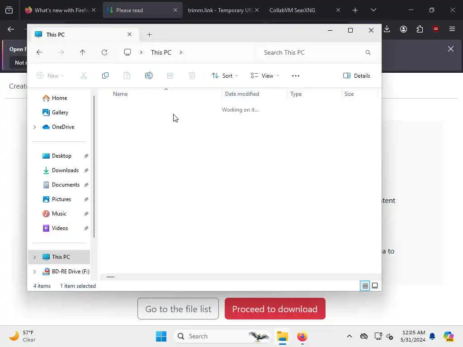Switch to What's new with Firefox tab
This screenshot has height=347, width=463.
click(x=61, y=10)
